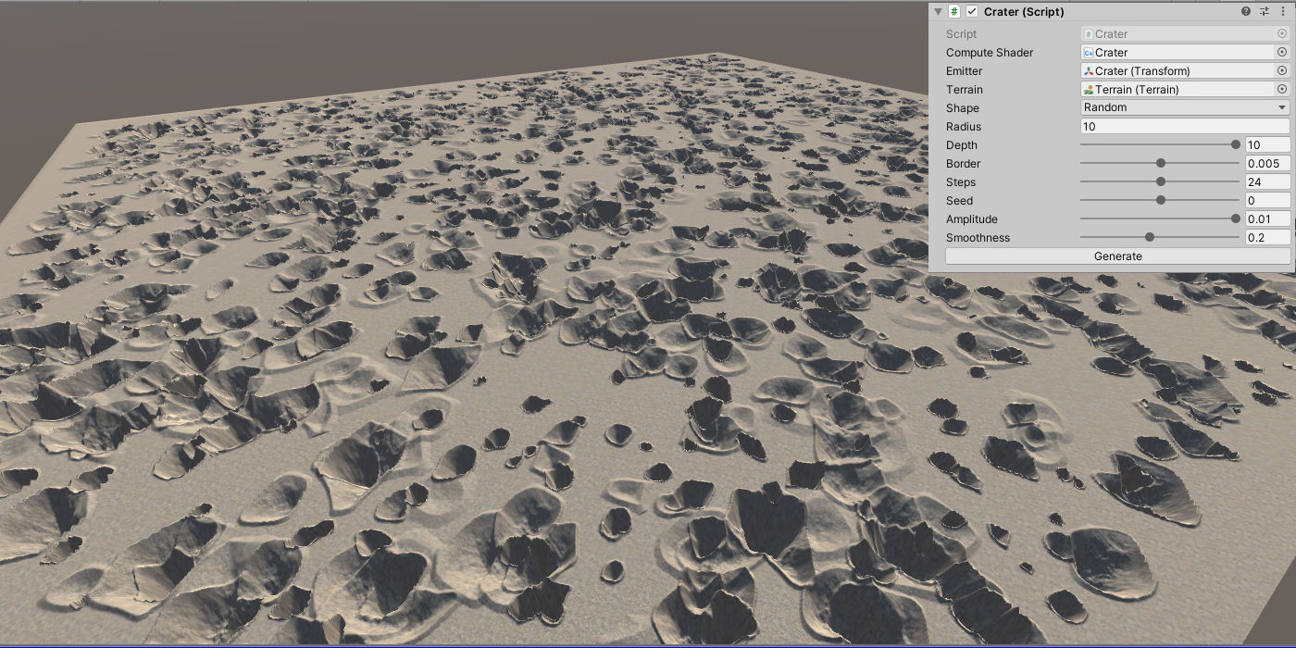Click the Compute Shader label
This screenshot has width=1296, height=648.
[x=990, y=53]
